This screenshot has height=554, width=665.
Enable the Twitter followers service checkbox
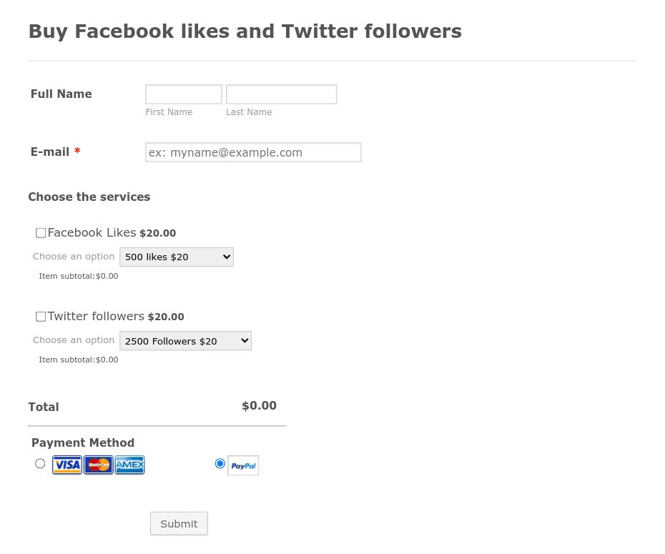point(40,316)
